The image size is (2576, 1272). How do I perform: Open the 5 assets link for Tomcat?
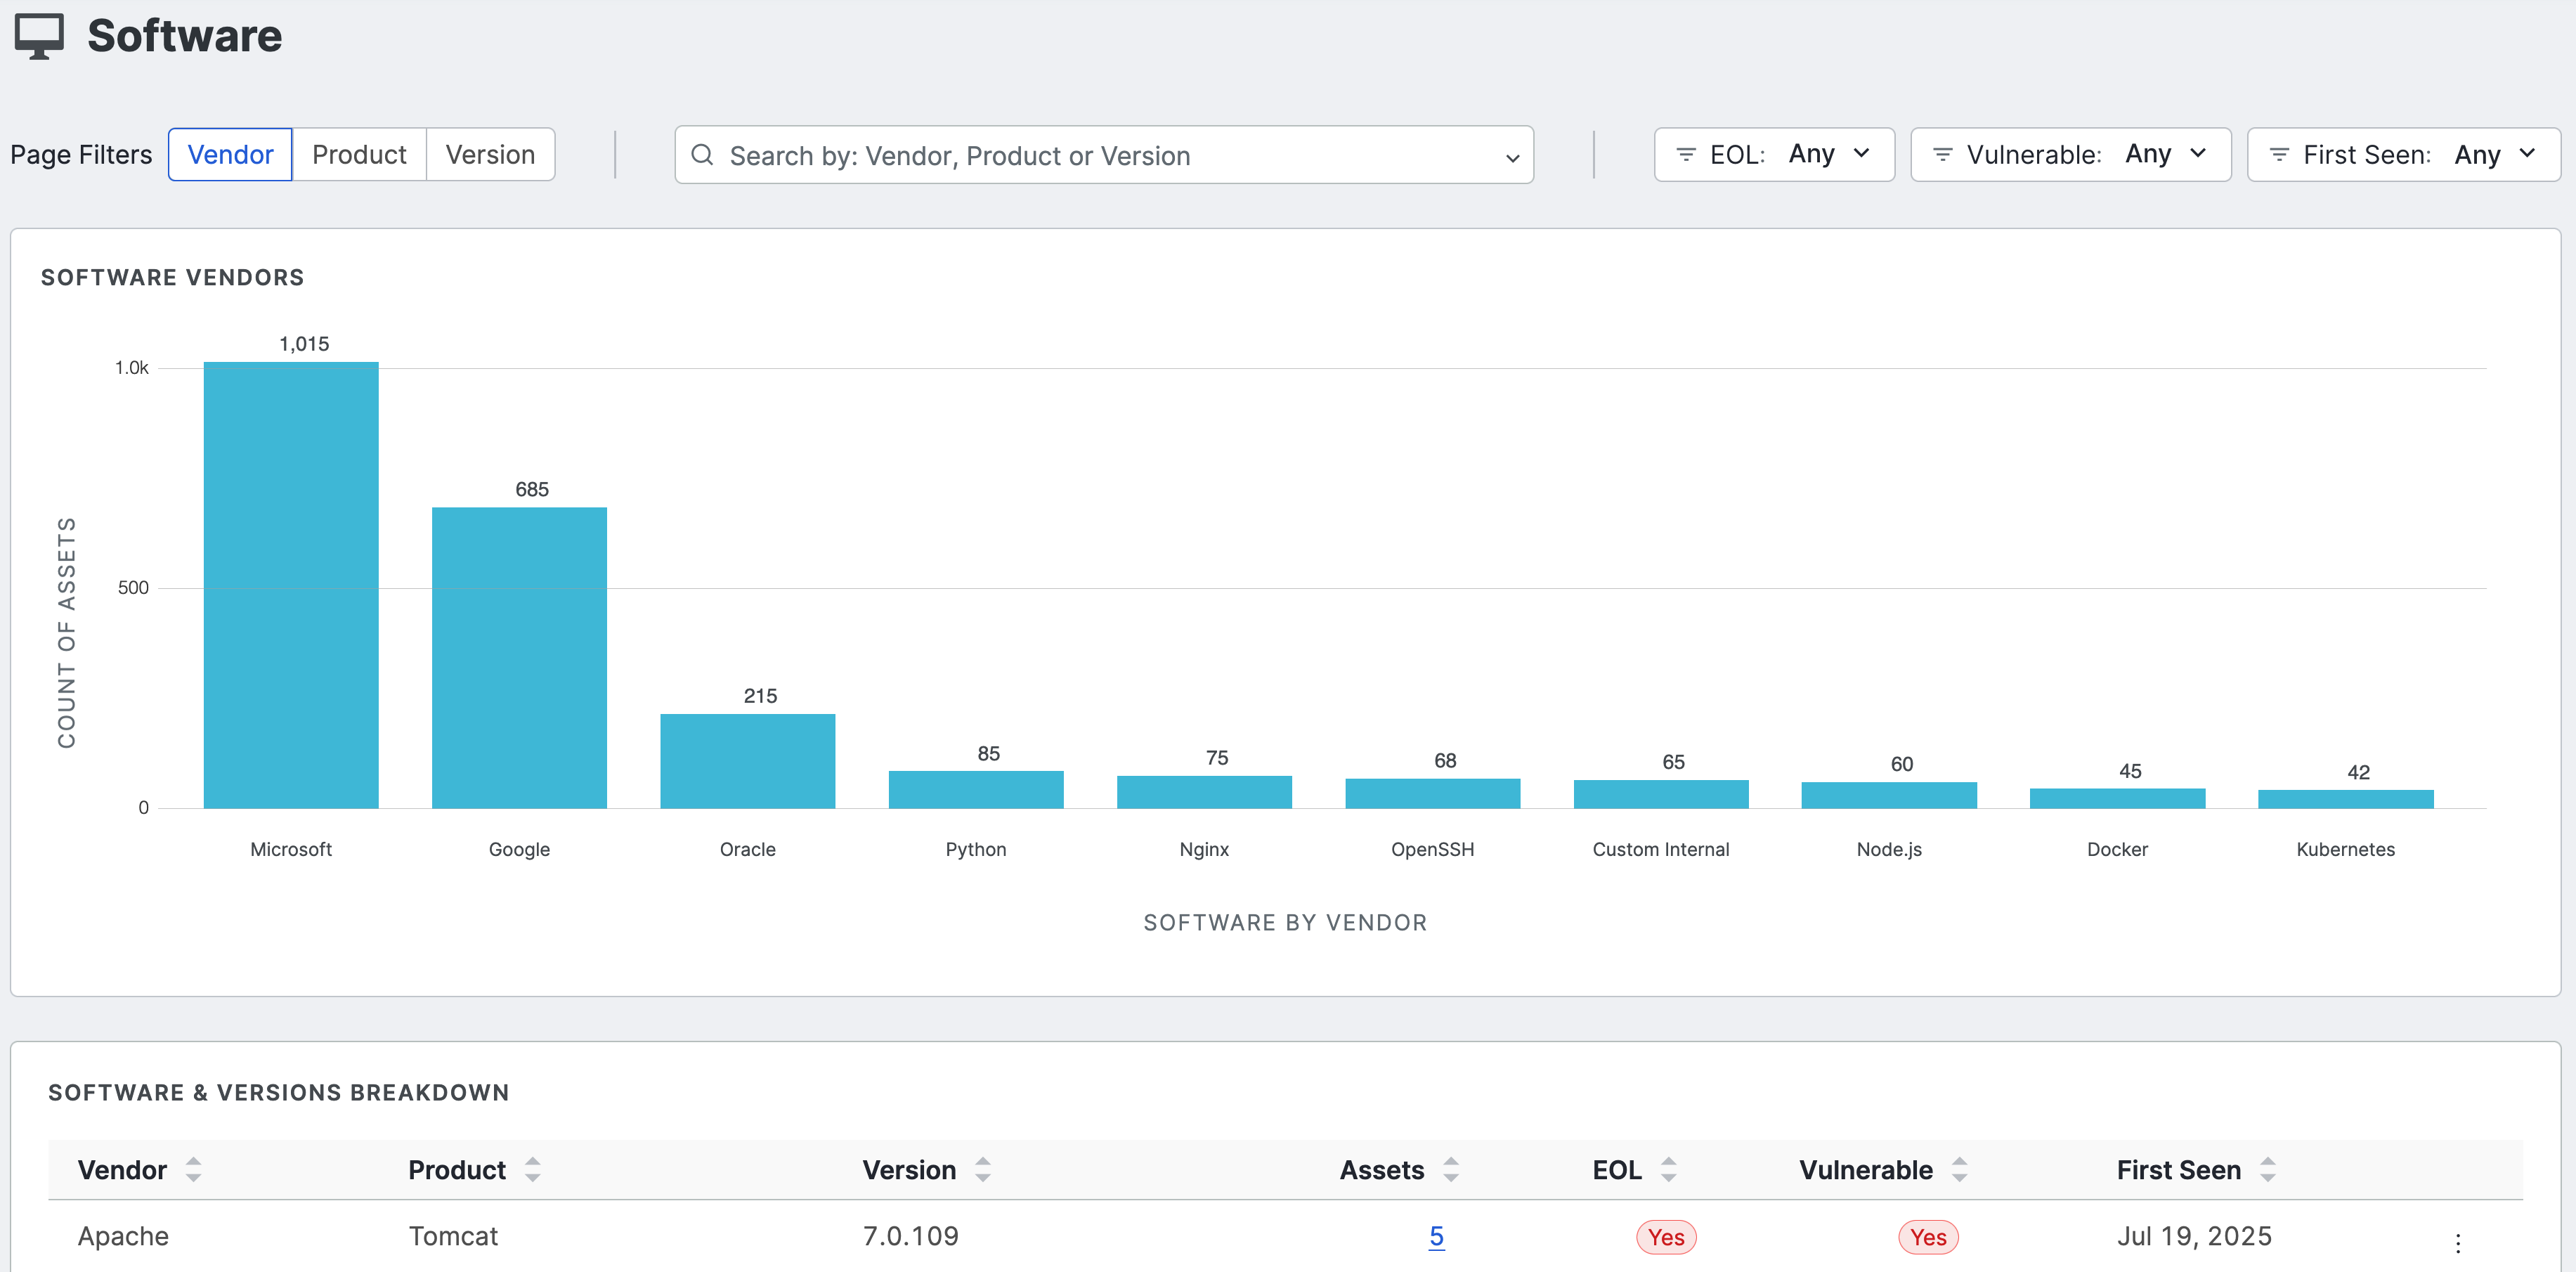pos(1436,1236)
